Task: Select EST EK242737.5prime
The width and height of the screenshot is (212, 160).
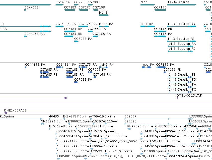Action: click(64, 119)
